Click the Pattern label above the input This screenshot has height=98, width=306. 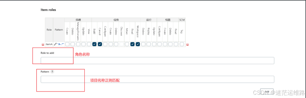[x=45, y=72]
